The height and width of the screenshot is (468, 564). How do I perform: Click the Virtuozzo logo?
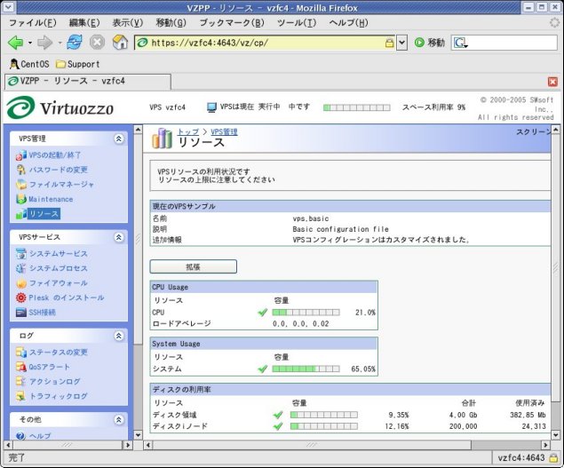pos(60,107)
